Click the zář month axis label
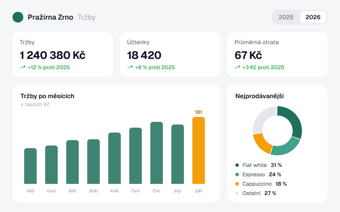 [198, 191]
